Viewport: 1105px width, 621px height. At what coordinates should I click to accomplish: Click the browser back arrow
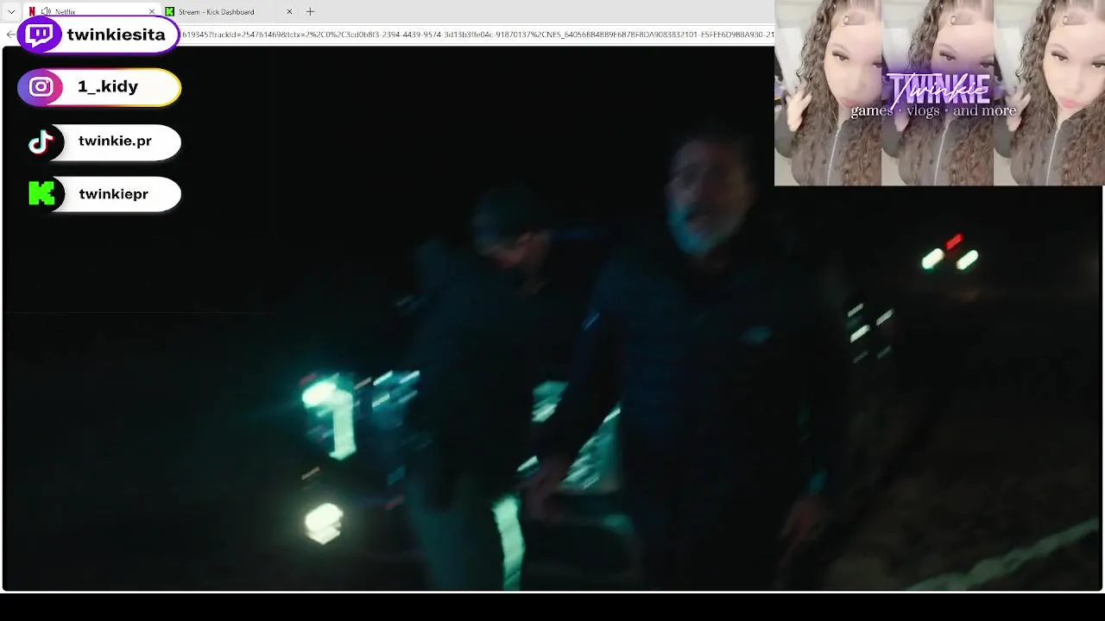[x=9, y=34]
